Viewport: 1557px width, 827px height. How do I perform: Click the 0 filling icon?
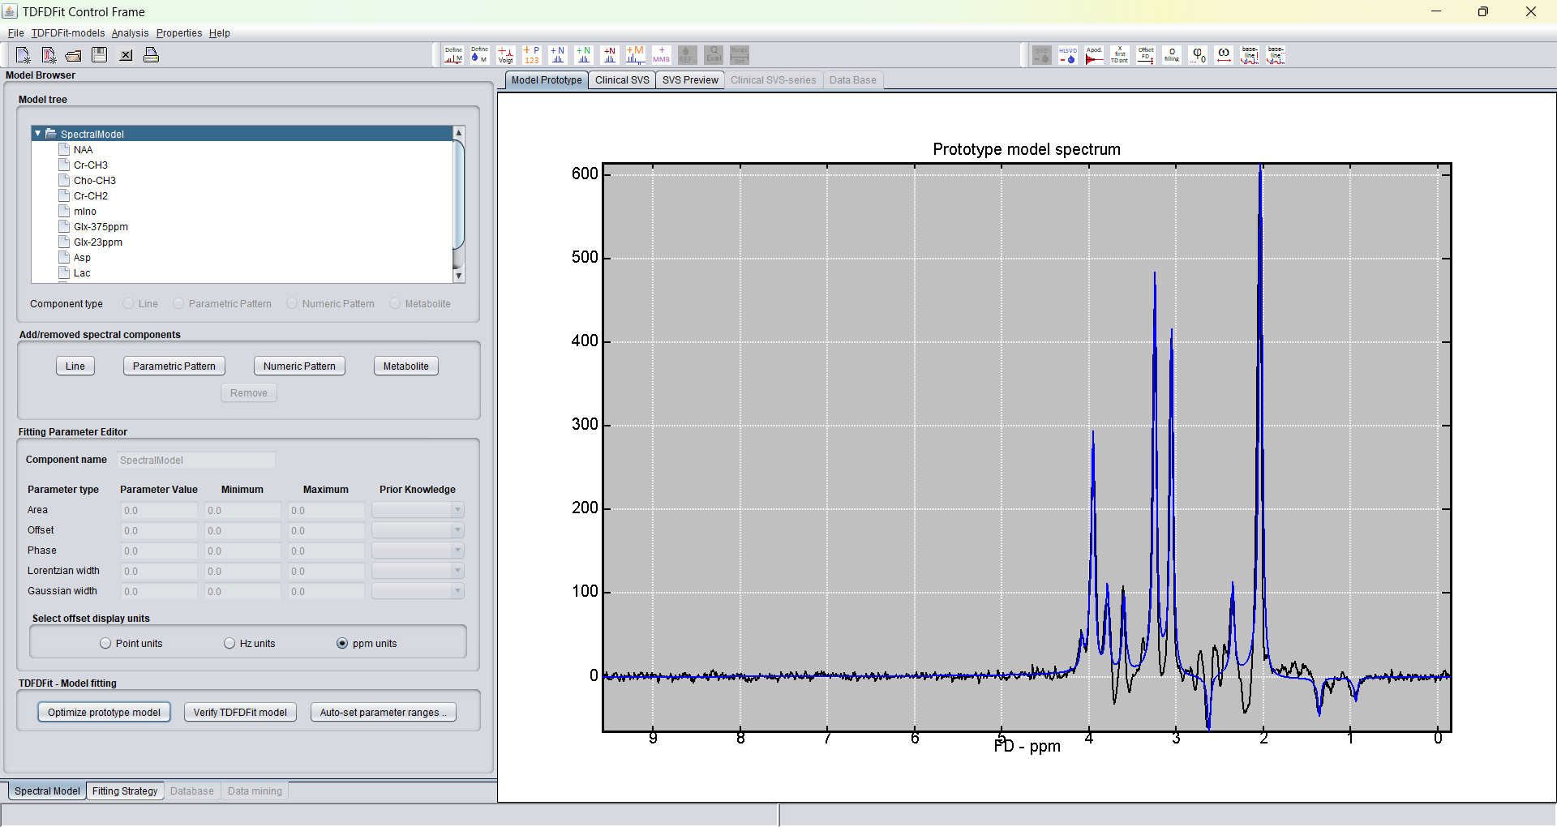(x=1172, y=55)
